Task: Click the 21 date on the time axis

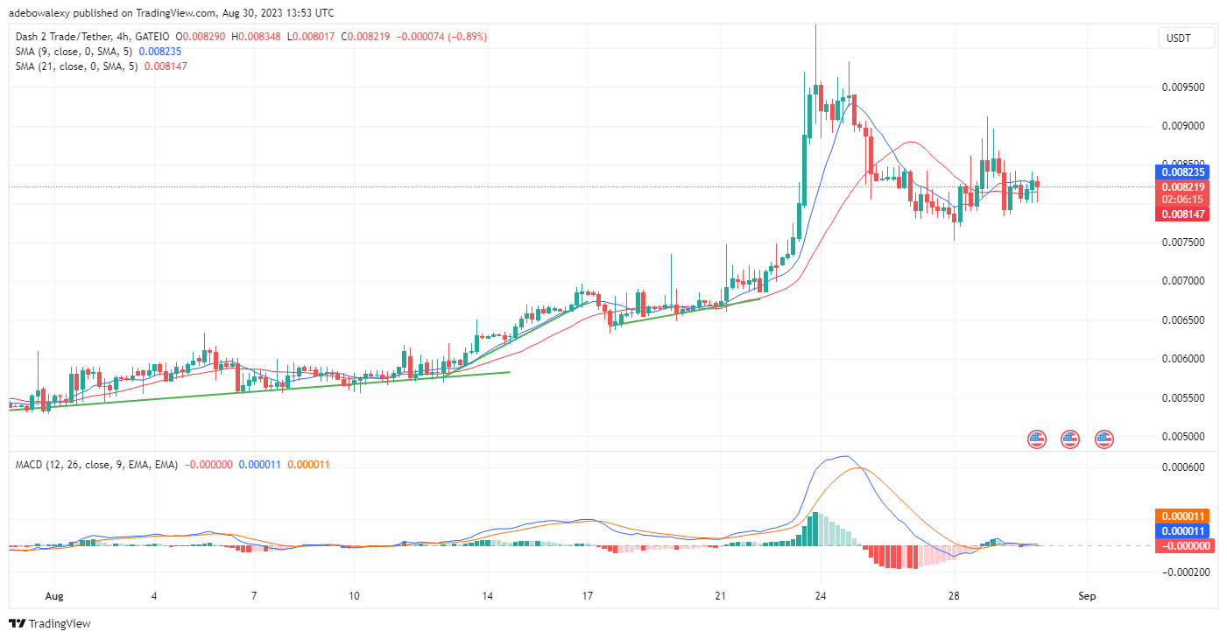Action: coord(720,594)
